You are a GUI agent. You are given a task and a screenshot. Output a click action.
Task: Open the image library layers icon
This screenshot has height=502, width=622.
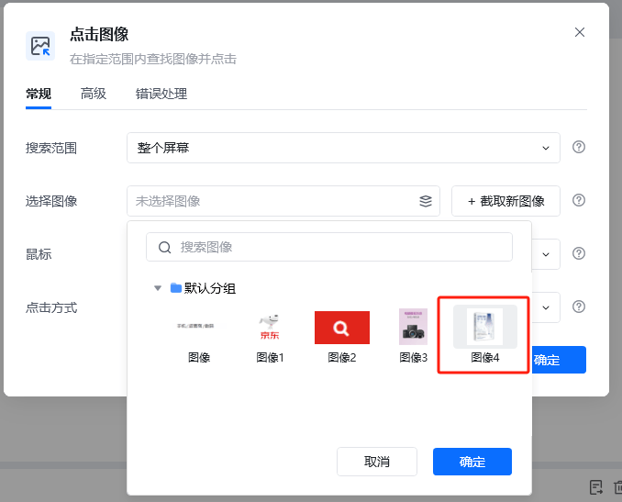(426, 201)
